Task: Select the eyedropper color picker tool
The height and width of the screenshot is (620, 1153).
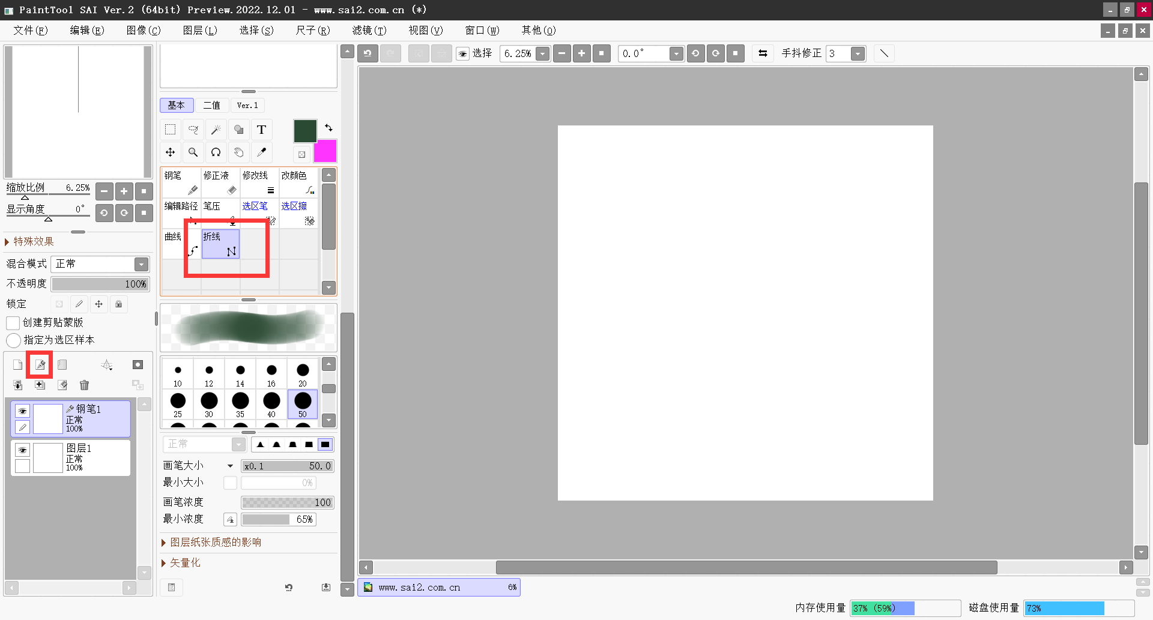Action: coord(262,152)
